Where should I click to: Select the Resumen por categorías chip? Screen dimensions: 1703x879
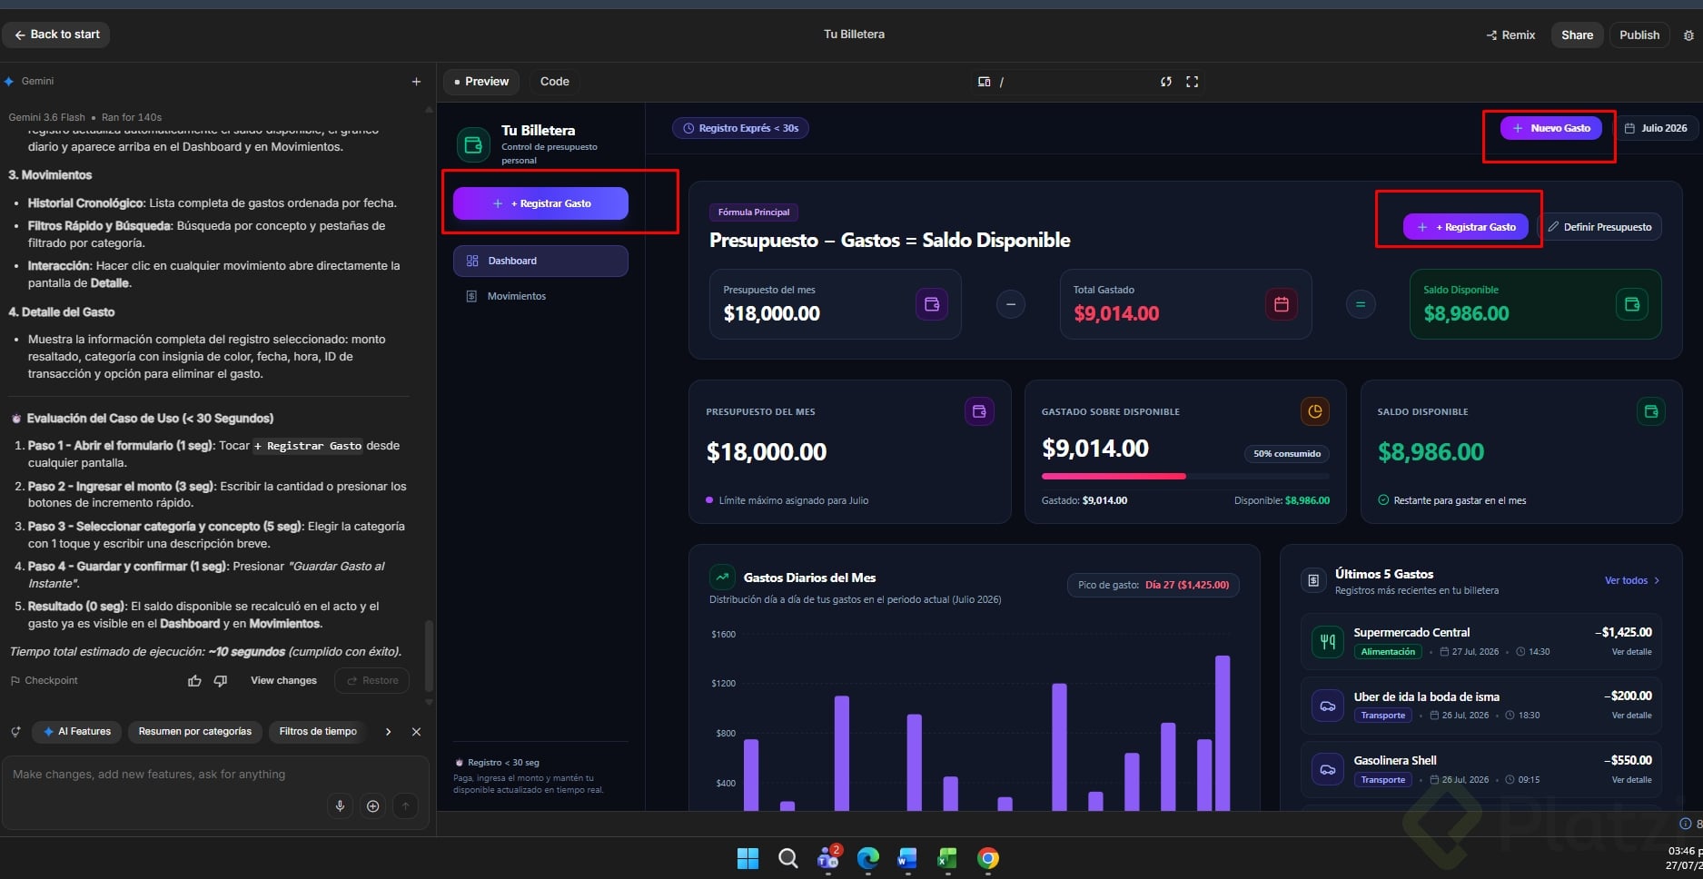195,732
